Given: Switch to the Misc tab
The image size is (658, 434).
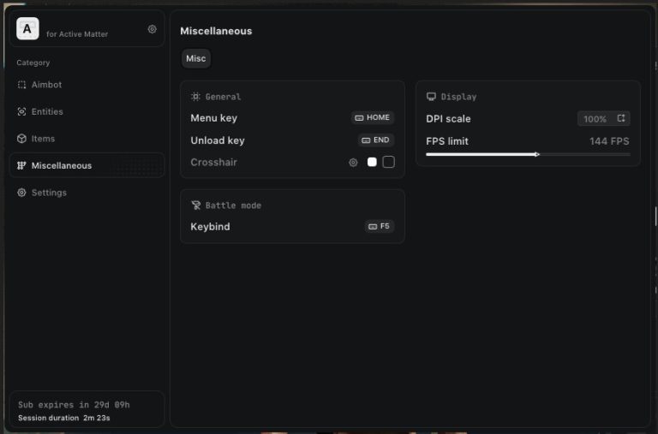Looking at the screenshot, I should pos(196,58).
